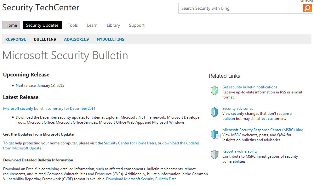314x185 pixels.
Task: Open the Home tab
Action: 11,25
